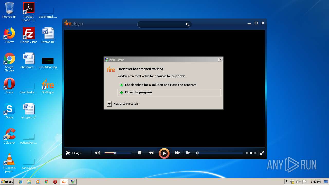Viewport: 329px width, 185px height.
Task: Select the urloutdoor.jpg thumbnail
Action: pyautogui.click(x=48, y=62)
